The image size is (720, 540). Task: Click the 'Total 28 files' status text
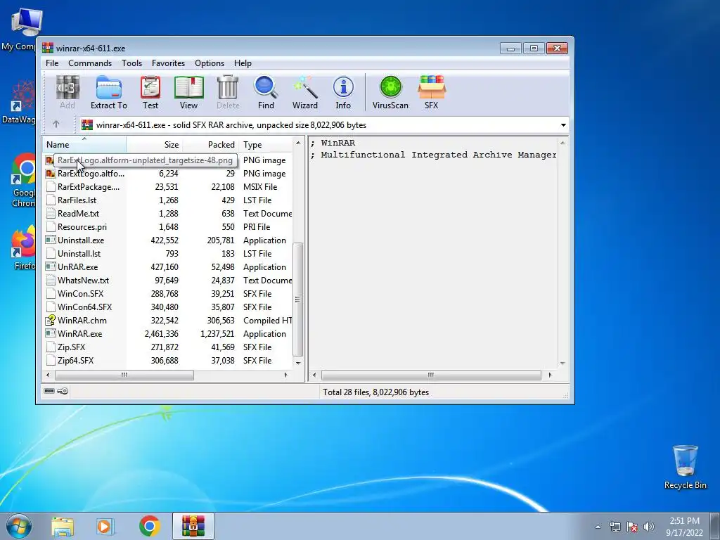(x=375, y=392)
